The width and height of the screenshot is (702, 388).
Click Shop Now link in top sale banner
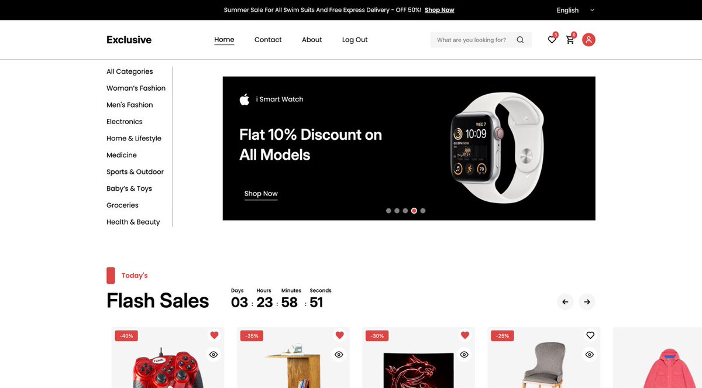(x=439, y=10)
